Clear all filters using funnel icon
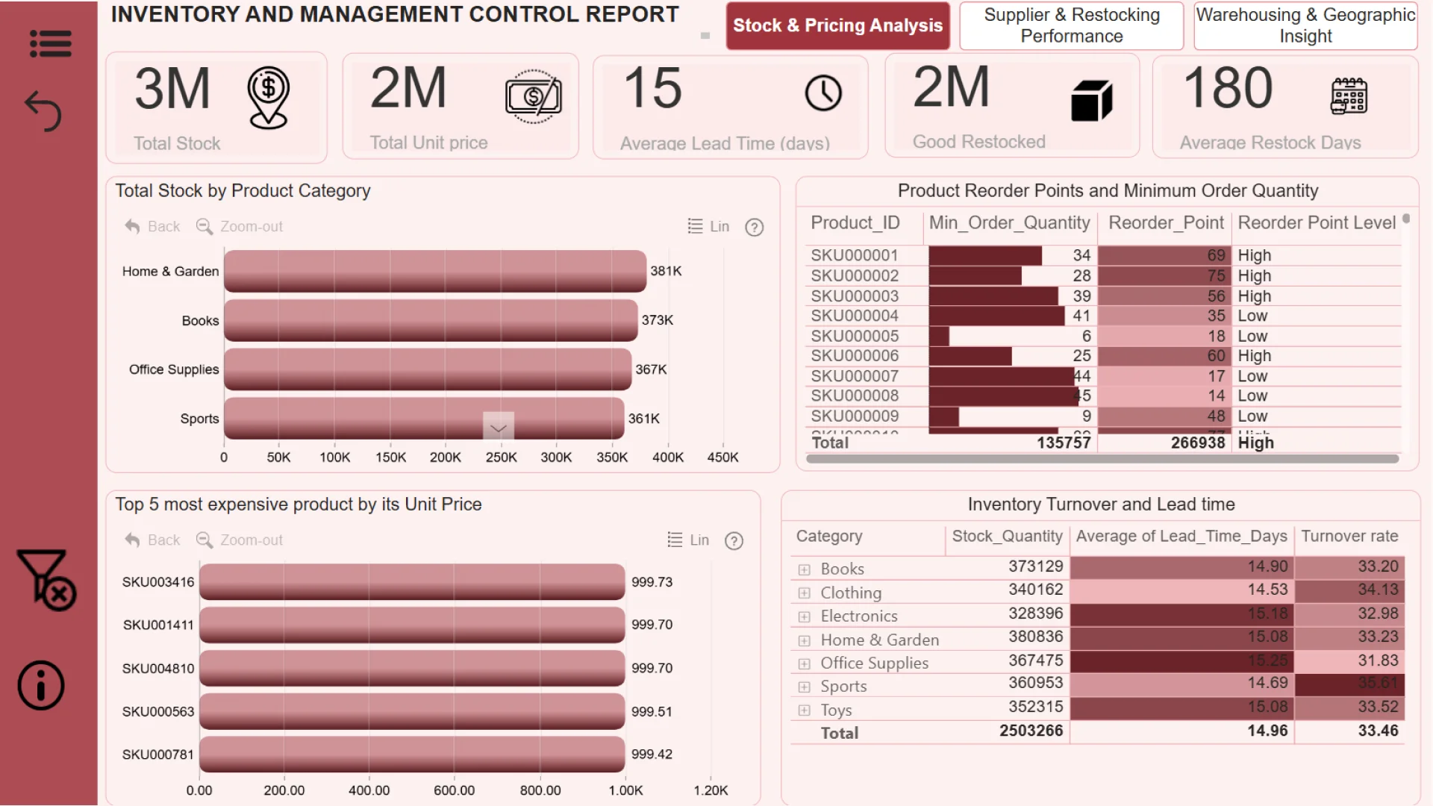Image resolution: width=1433 pixels, height=806 pixels. (46, 580)
